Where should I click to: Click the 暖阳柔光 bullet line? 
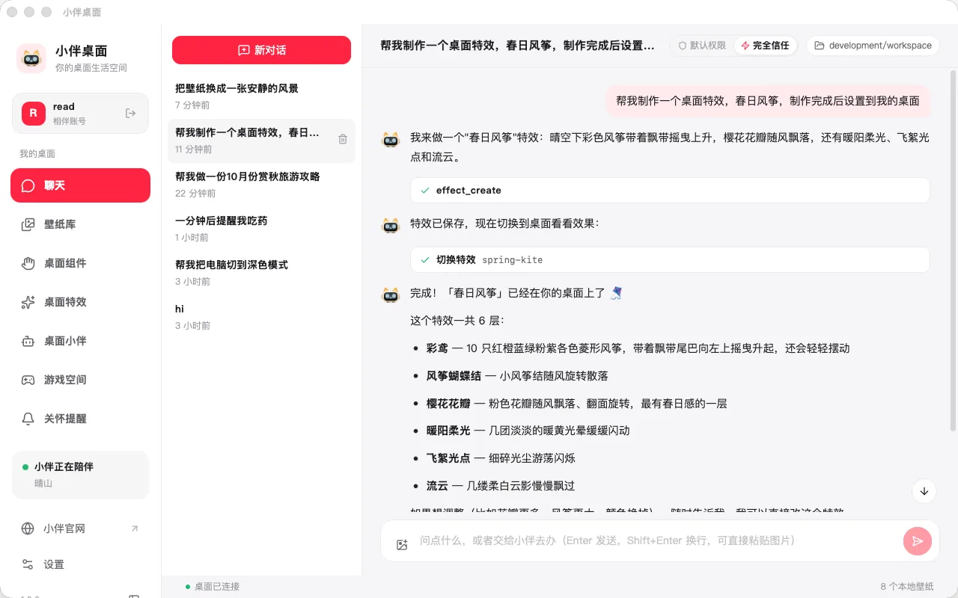pos(528,431)
